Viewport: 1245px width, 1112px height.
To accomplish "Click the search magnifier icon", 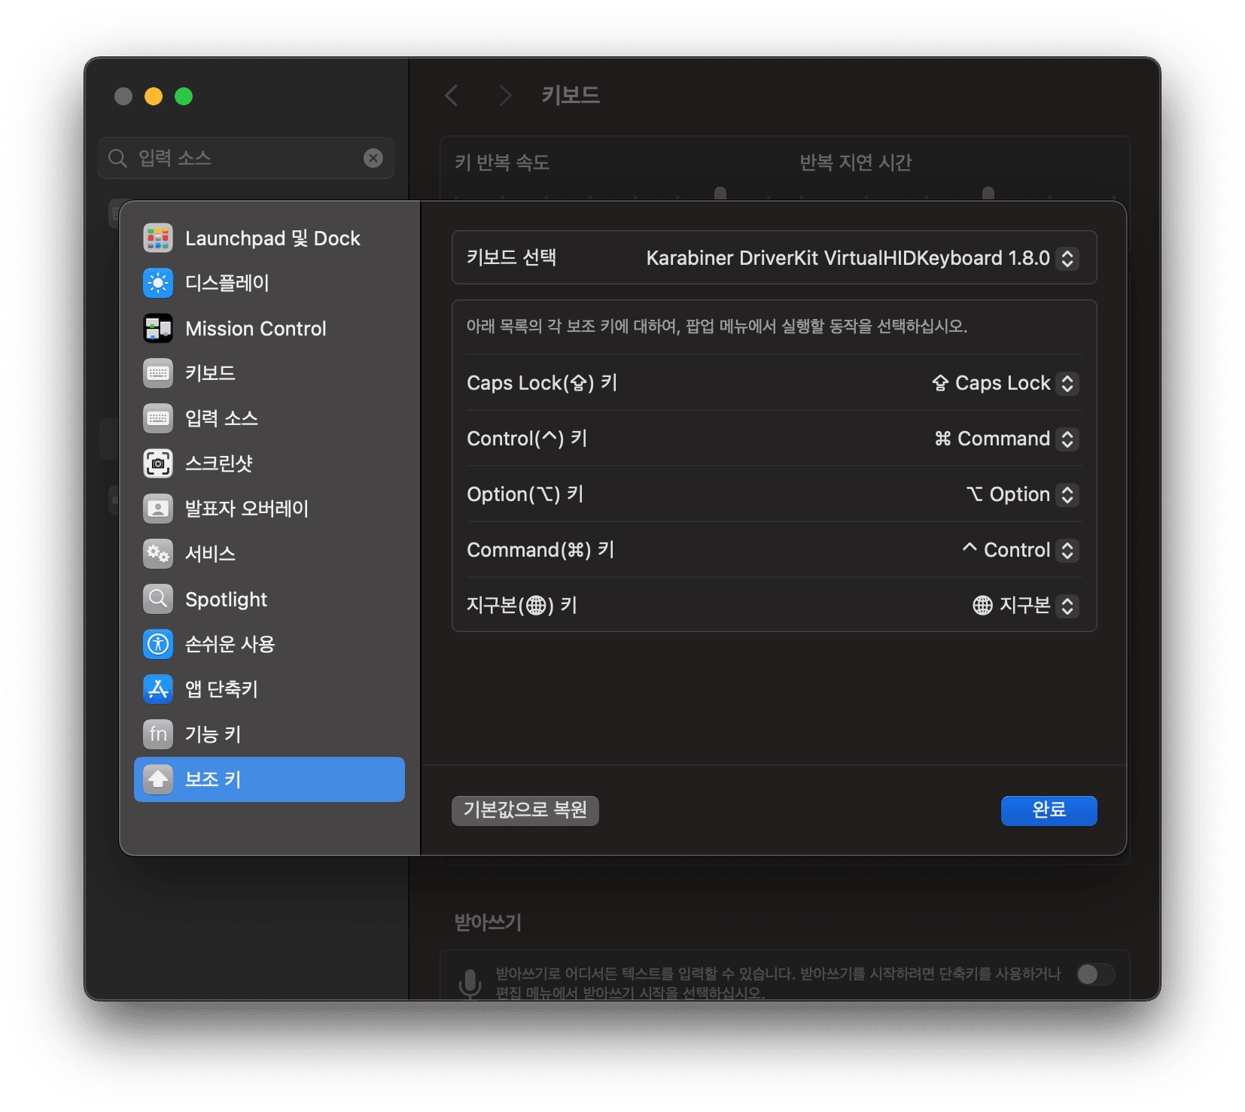I will [117, 158].
